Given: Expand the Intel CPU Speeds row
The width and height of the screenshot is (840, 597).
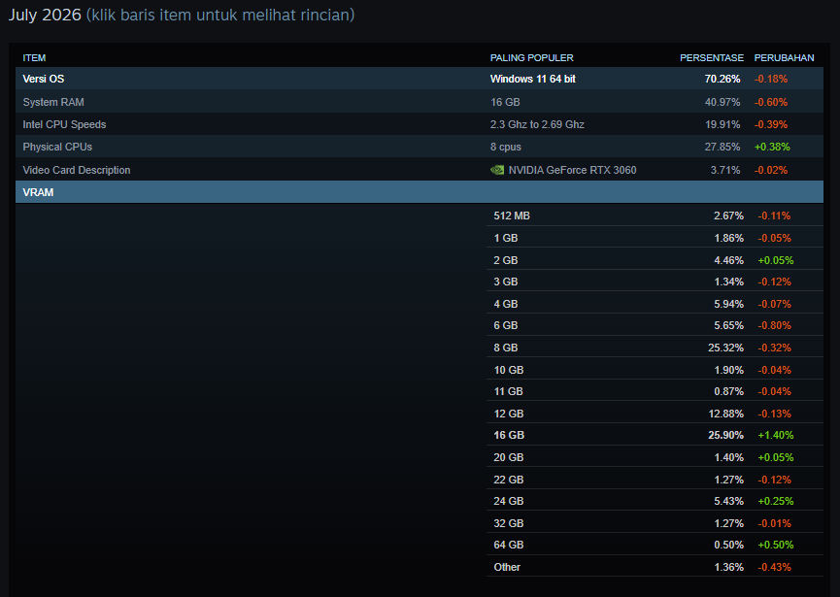Looking at the screenshot, I should click(420, 124).
